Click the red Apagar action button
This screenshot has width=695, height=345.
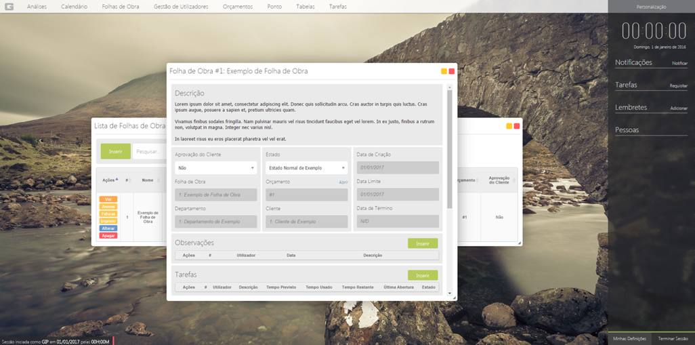(108, 236)
